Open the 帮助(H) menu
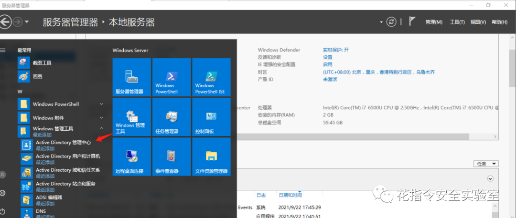Screen dimensions: 516x218 pos(500,22)
